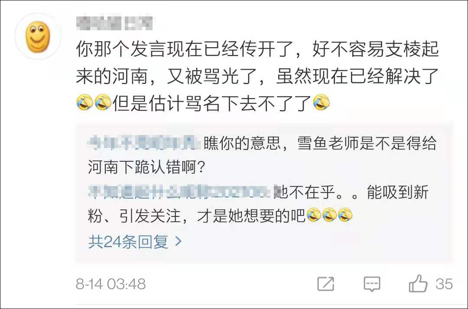Image resolution: width=468 pixels, height=309 pixels.
Task: Tap the second reply about 她不在乎
Action: (258, 204)
